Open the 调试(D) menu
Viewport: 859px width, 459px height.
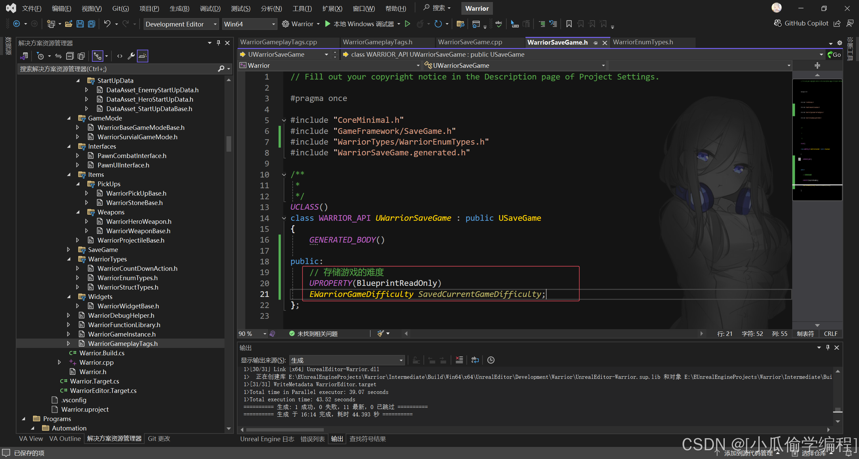click(x=210, y=8)
